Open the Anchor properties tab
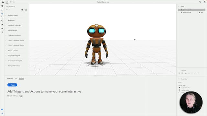This screenshot has width=207, height=116. click(180, 82)
